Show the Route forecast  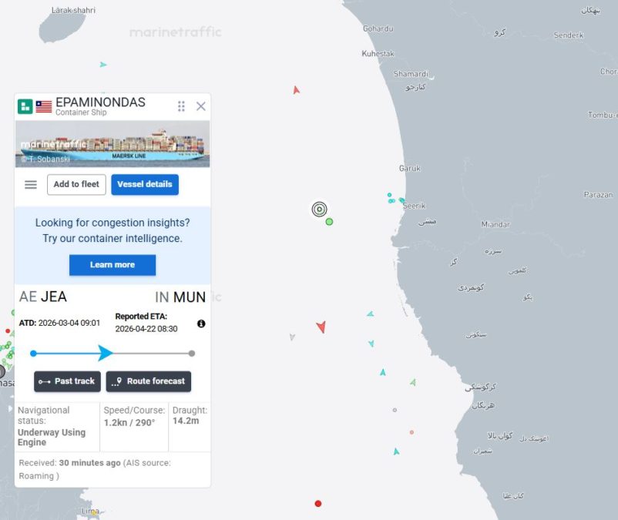coord(149,381)
